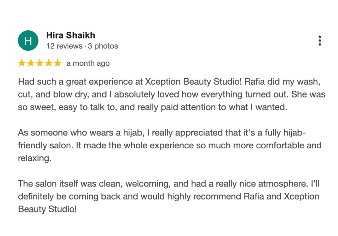The height and width of the screenshot is (236, 338).
Task: Click the first gold rating star
Action: (x=22, y=63)
